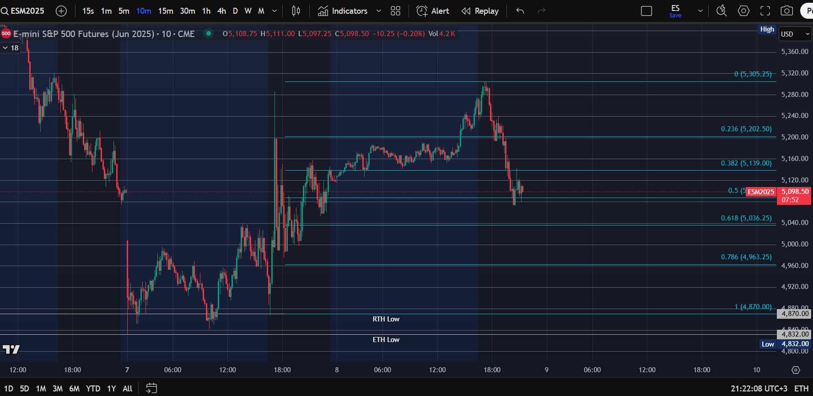Image resolution: width=813 pixels, height=396 pixels.
Task: Select the 15m timeframe
Action: pyautogui.click(x=166, y=11)
